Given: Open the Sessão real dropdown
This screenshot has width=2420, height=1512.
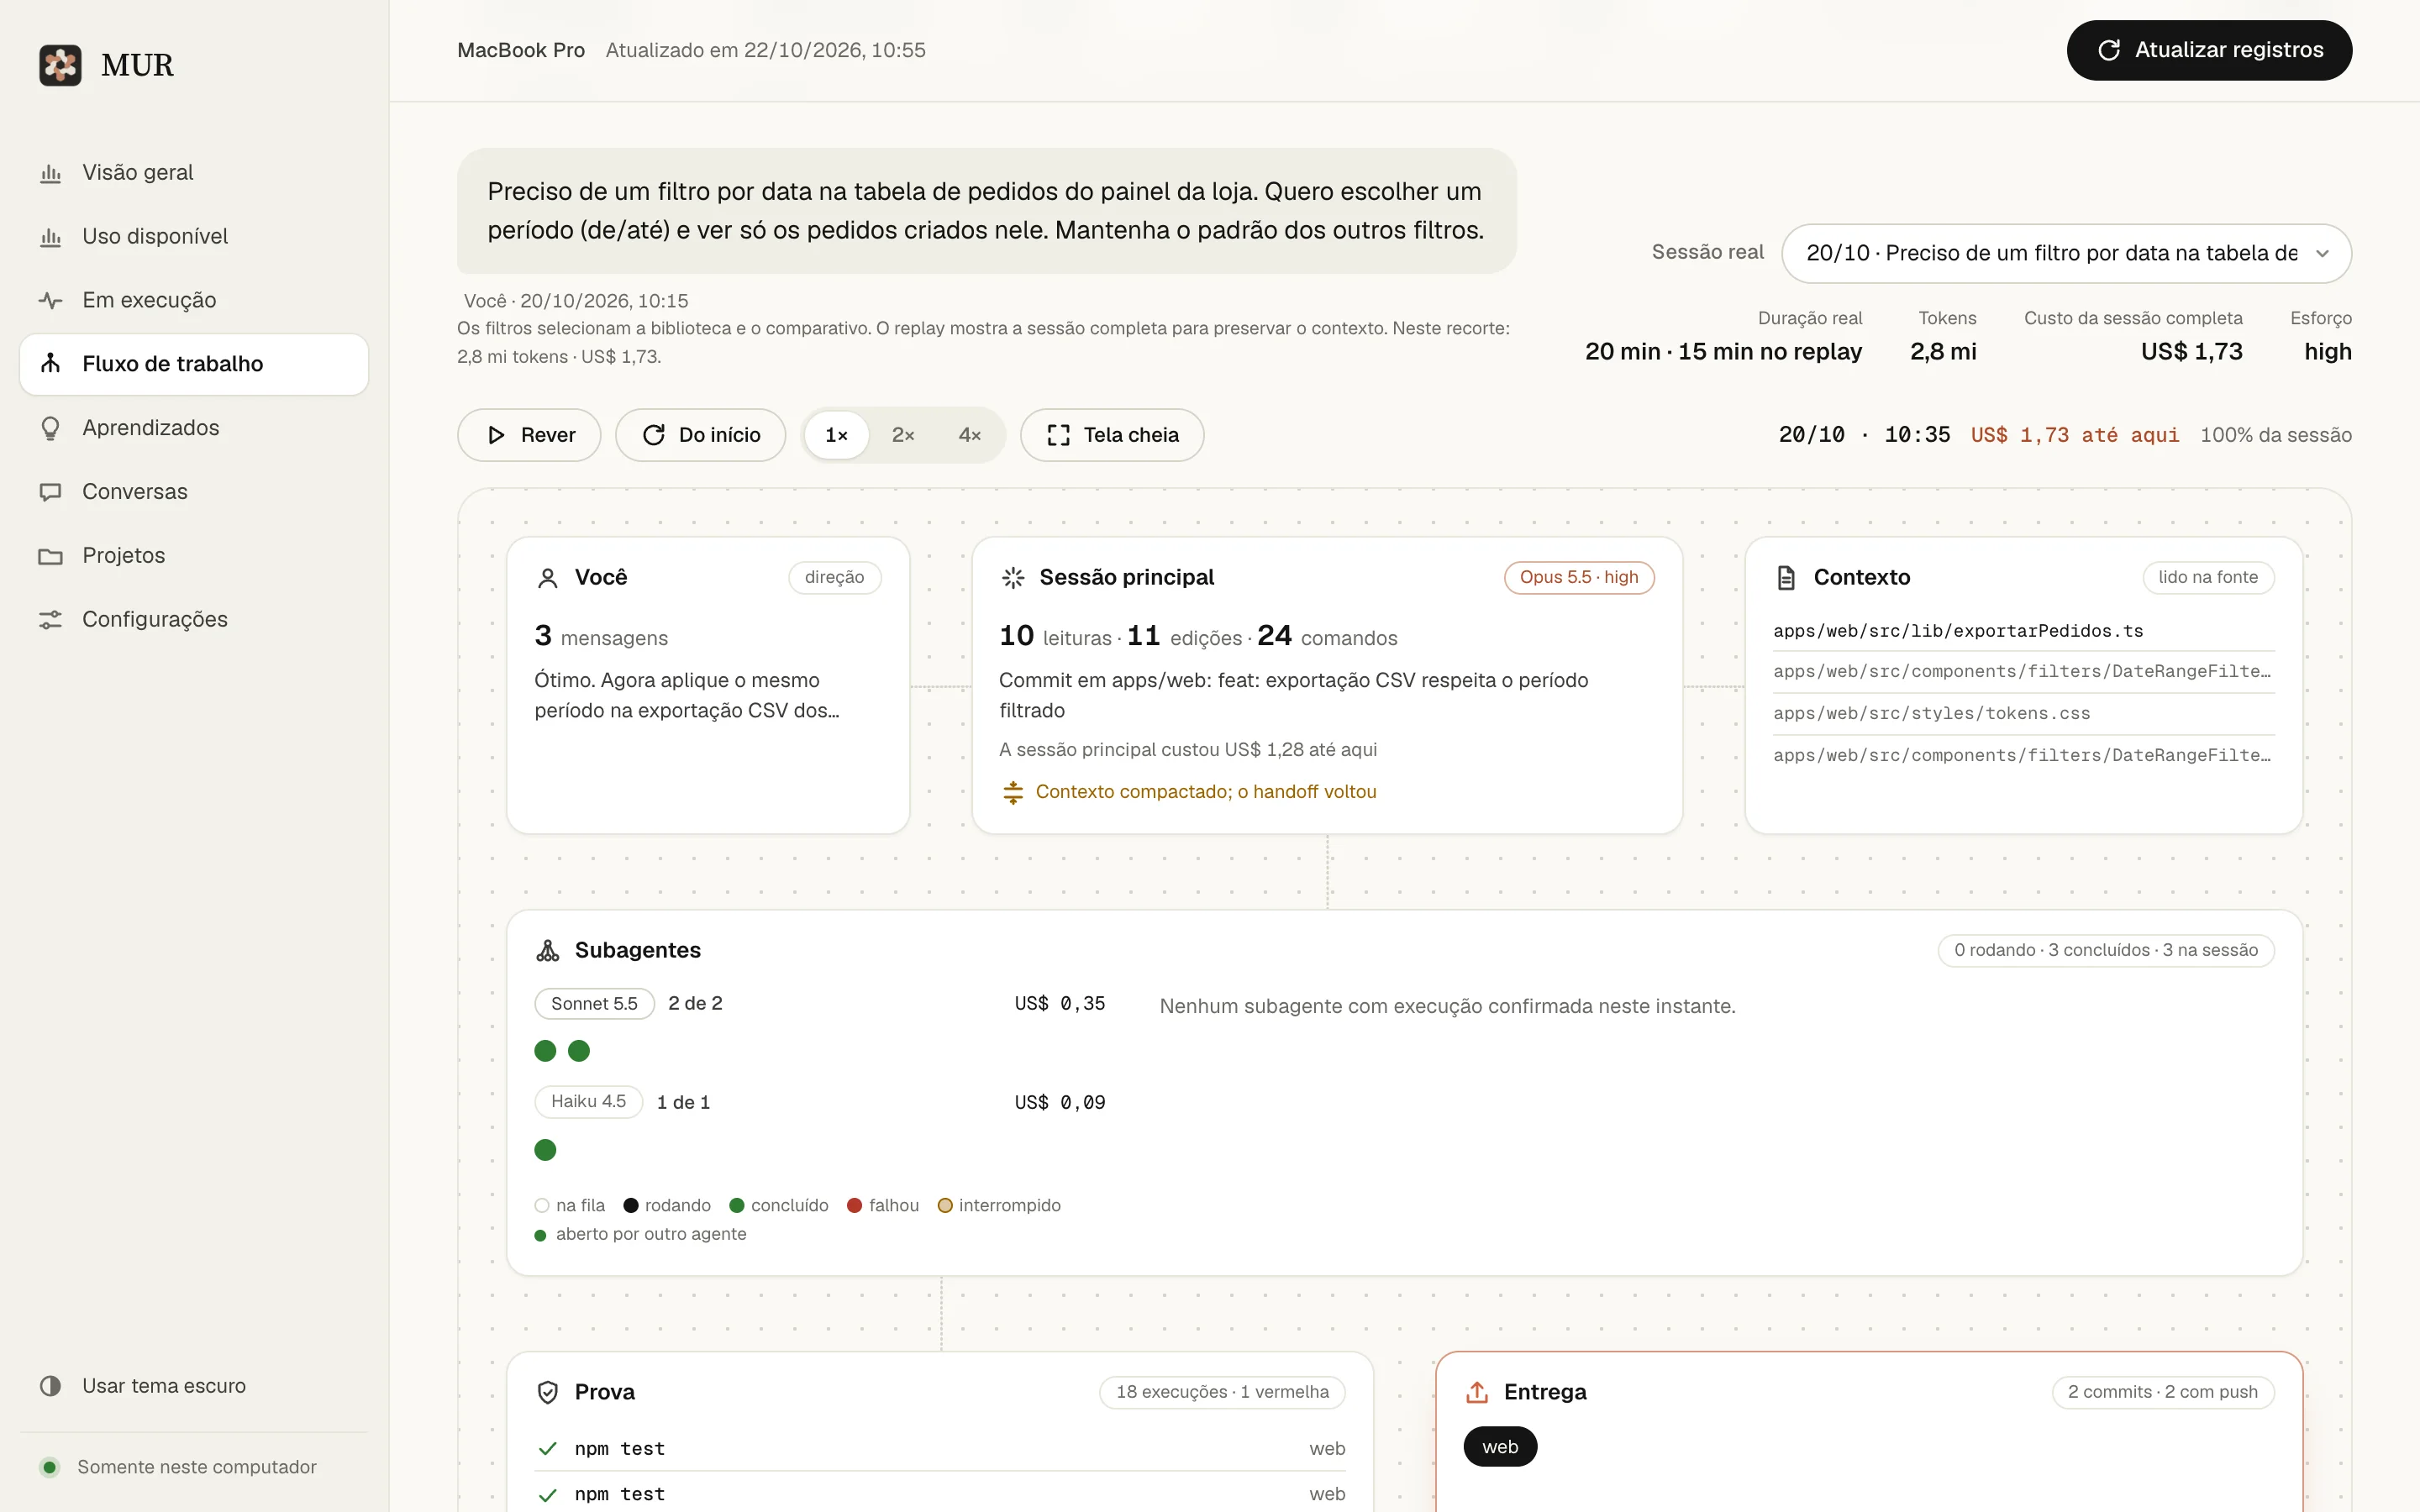Looking at the screenshot, I should coord(2066,253).
